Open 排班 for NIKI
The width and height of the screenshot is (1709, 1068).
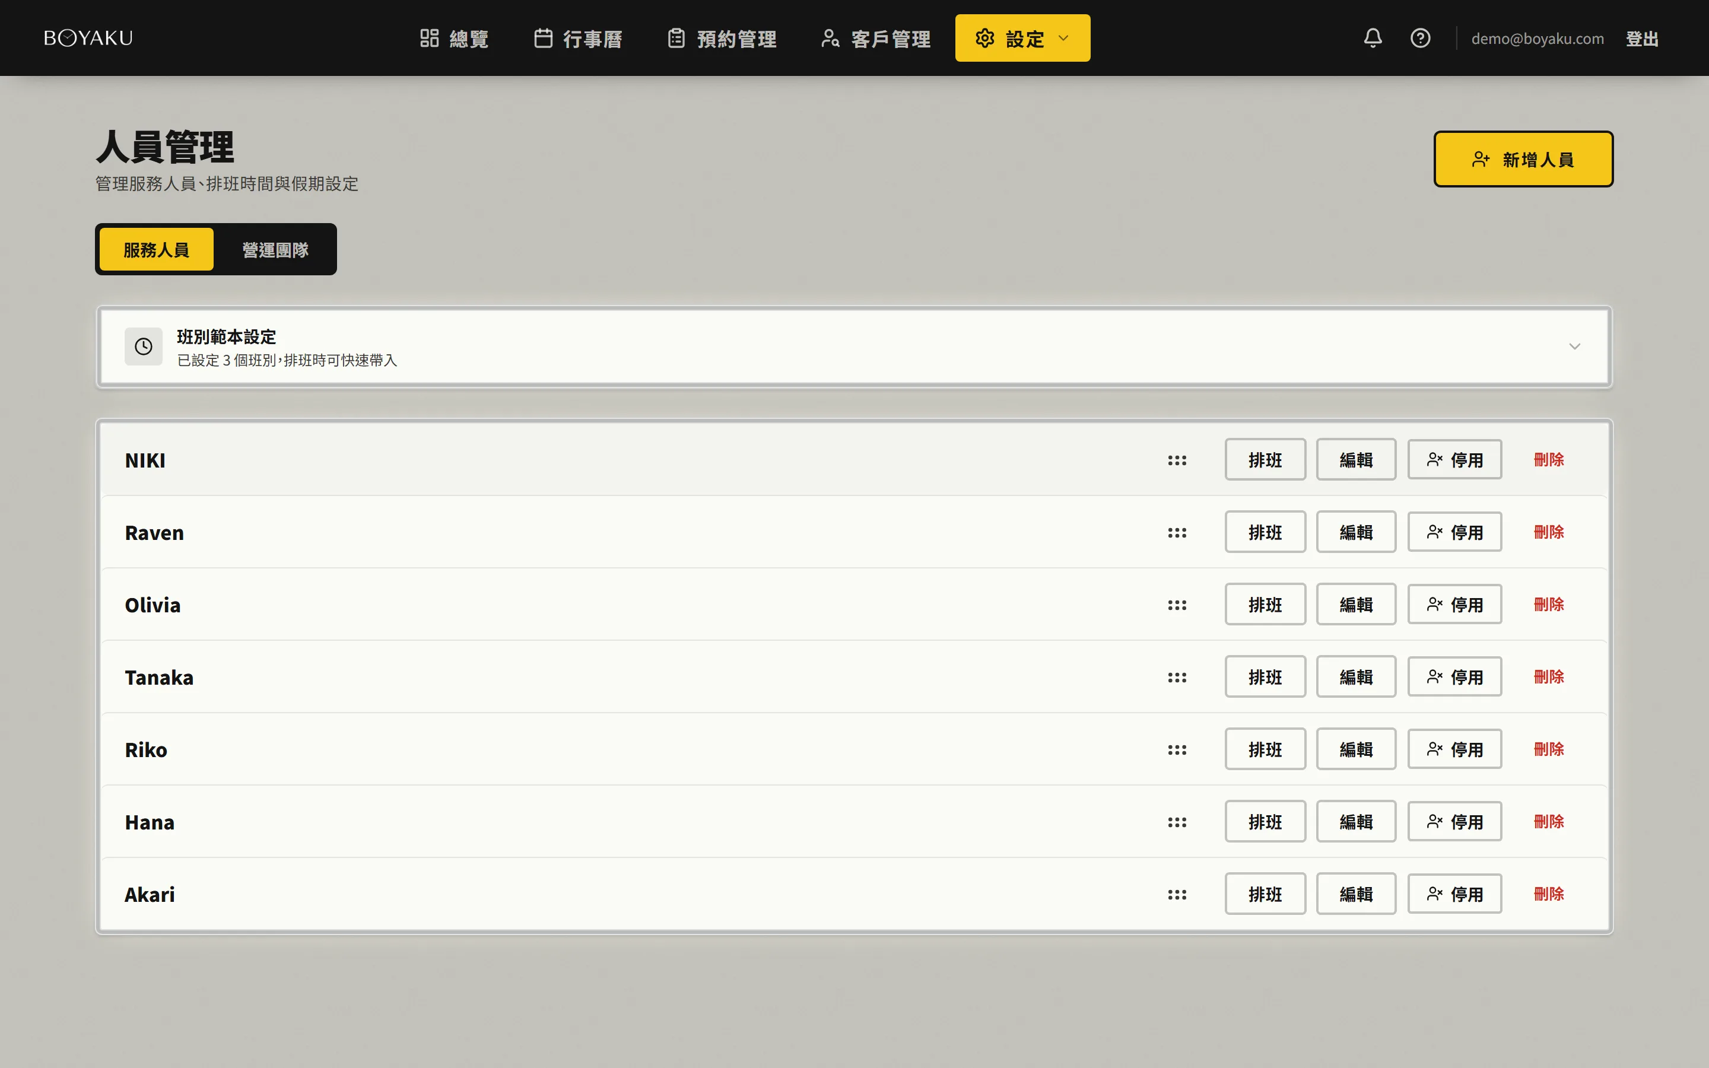1265,460
